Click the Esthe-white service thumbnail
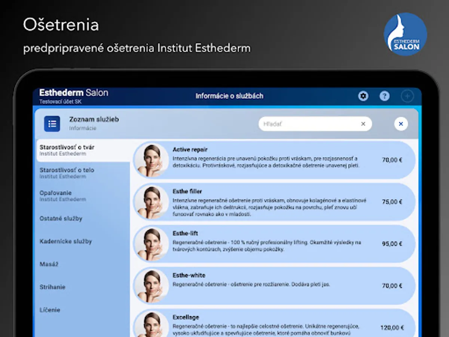This screenshot has width=449, height=337. 152,286
